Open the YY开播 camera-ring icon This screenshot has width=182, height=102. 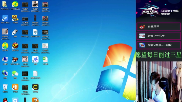[x=35, y=88]
